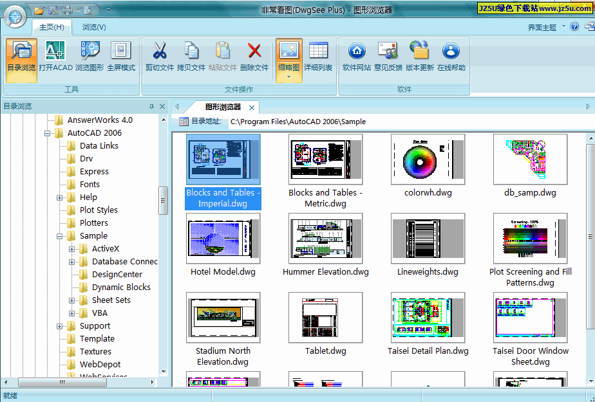Collapse the Sample folder node
Image resolution: width=595 pixels, height=402 pixels.
pyautogui.click(x=60, y=237)
